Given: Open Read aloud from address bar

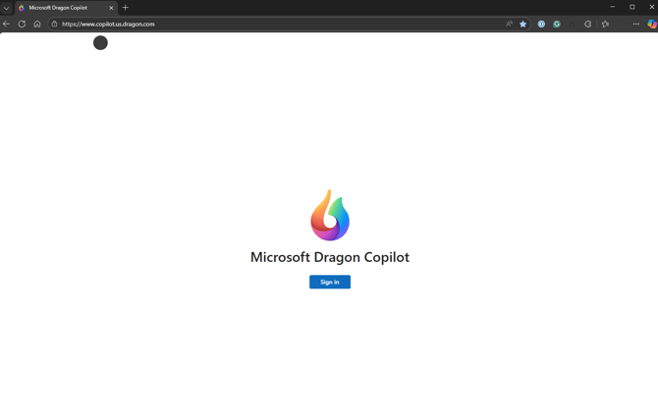Looking at the screenshot, I should (x=509, y=24).
